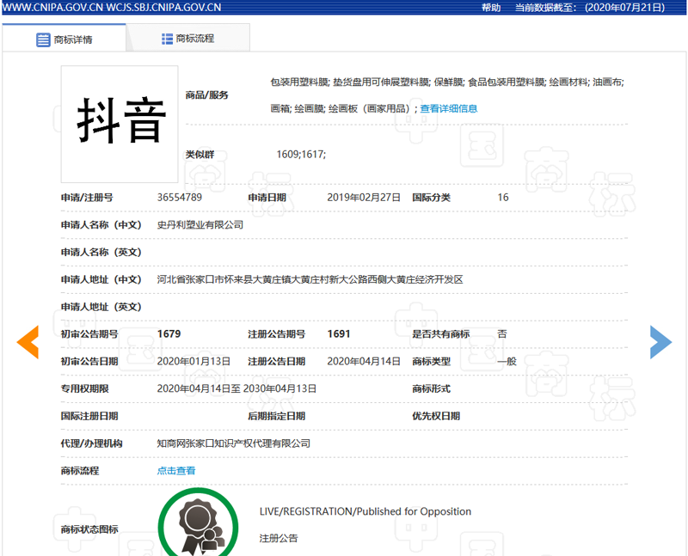
Task: Click the WCJS.SBJ.CNIPA.GOV.CN header link
Action: 163,8
